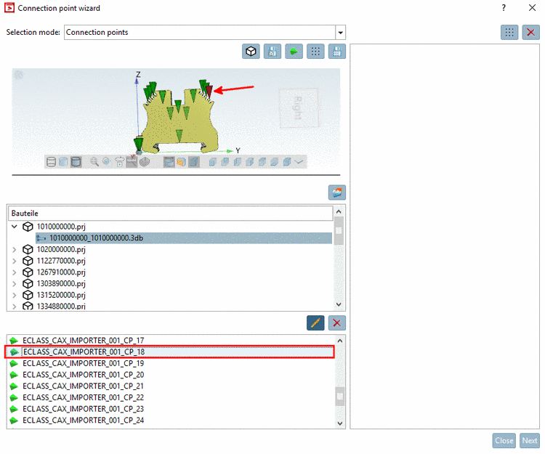Choose the fifth view cube orientation icon
This screenshot has width=545, height=454.
pyautogui.click(x=262, y=162)
